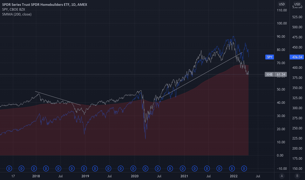Screen dimensions: 305x180
Task: Open the March 2021 dividend marker
Action: pos(194,168)
